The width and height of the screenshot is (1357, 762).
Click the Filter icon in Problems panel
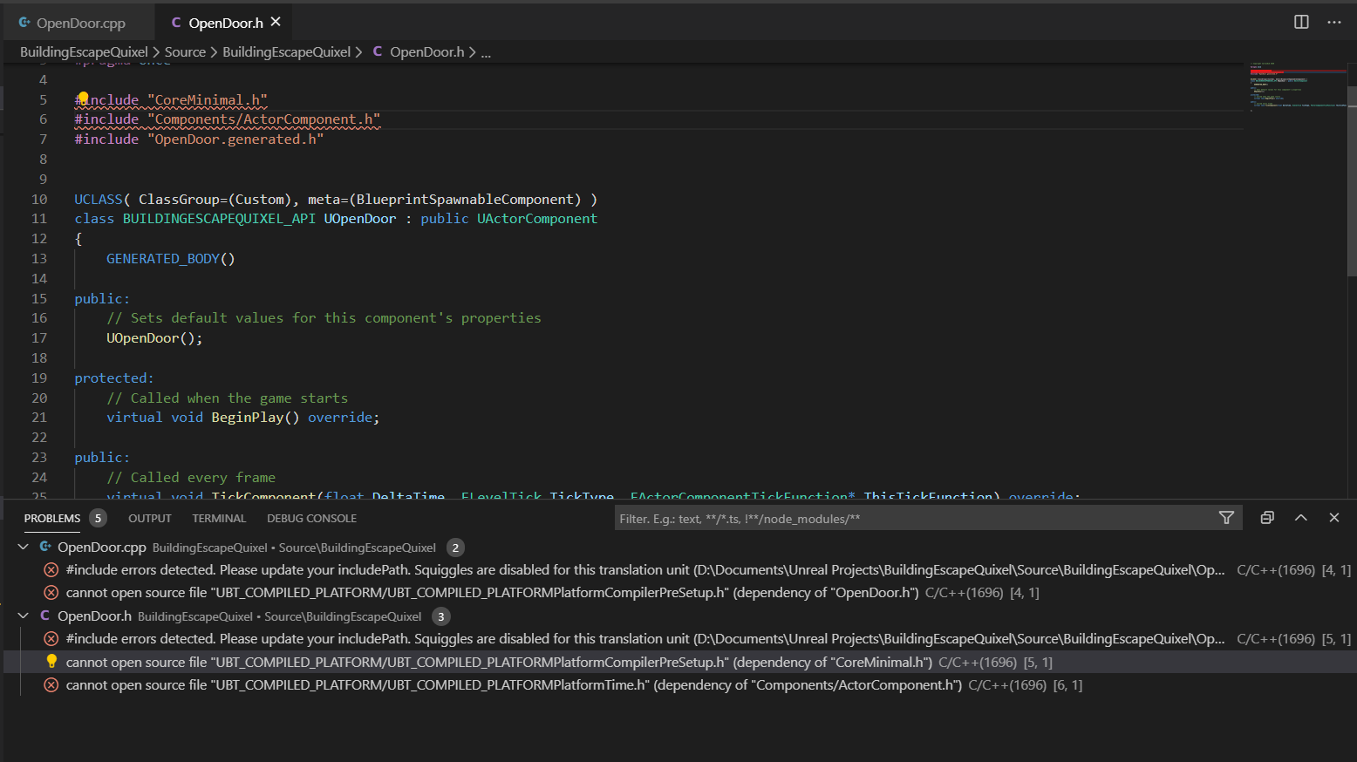[1226, 517]
